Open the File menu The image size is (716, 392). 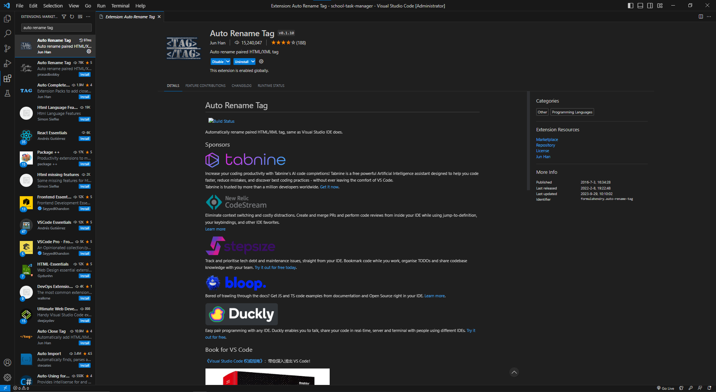click(20, 6)
